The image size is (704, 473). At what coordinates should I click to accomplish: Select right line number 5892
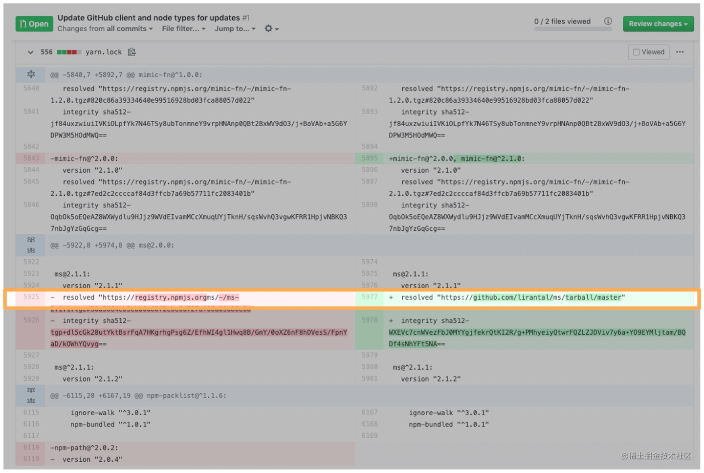[370, 88]
